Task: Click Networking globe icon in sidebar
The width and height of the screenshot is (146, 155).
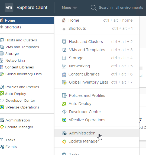Action: tap(2, 60)
